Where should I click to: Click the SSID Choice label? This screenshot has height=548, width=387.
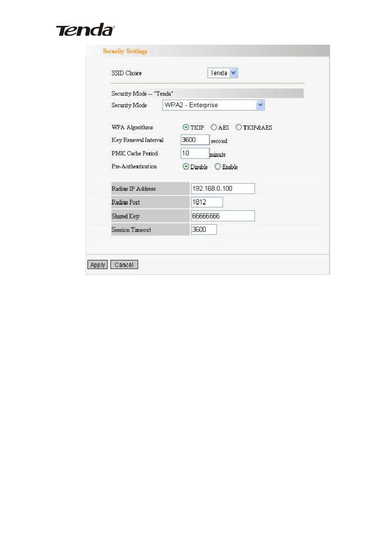tap(127, 73)
